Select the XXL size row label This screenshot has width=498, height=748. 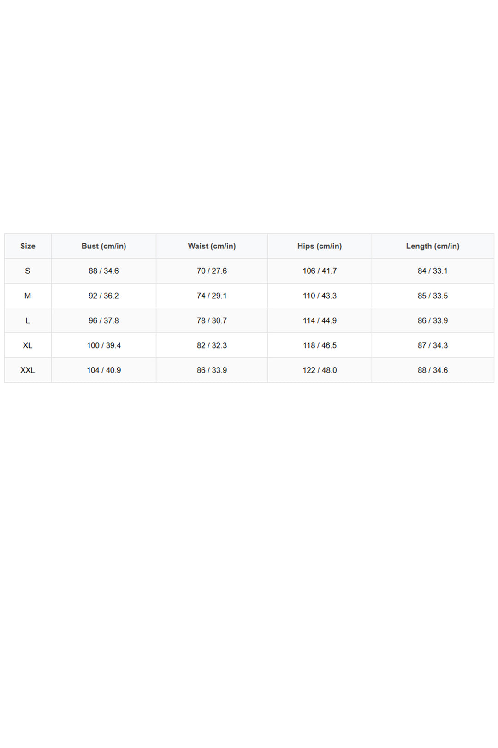coord(28,370)
